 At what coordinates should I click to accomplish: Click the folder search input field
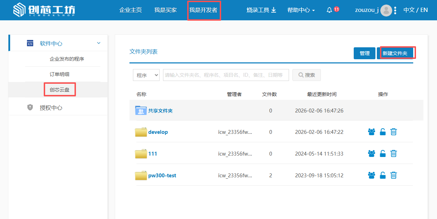pyautogui.click(x=226, y=75)
